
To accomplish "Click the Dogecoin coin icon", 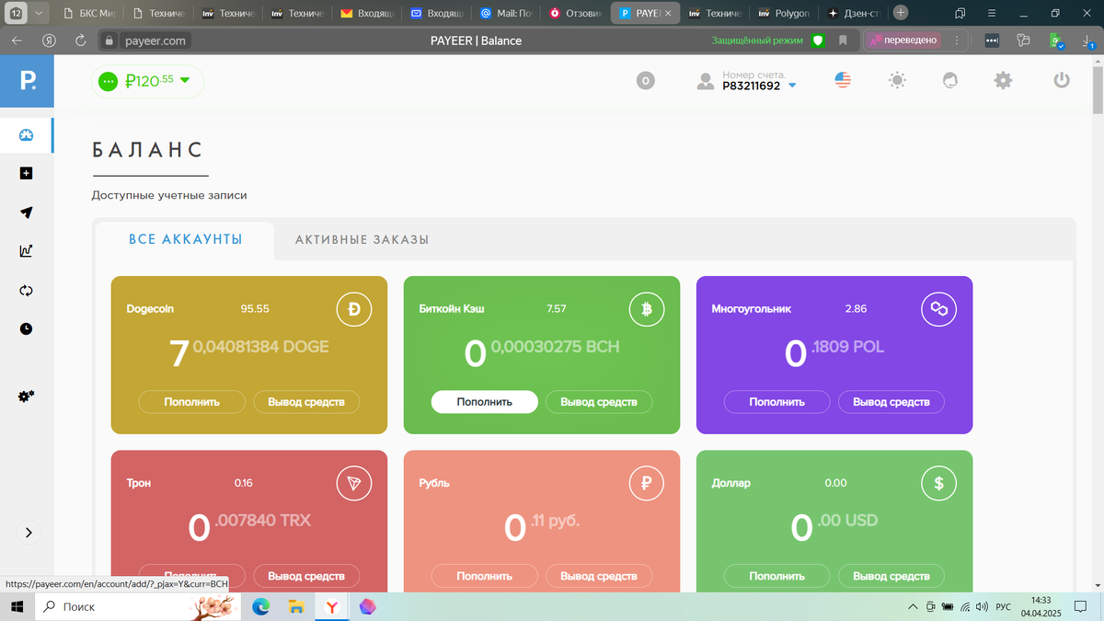I will tap(354, 311).
